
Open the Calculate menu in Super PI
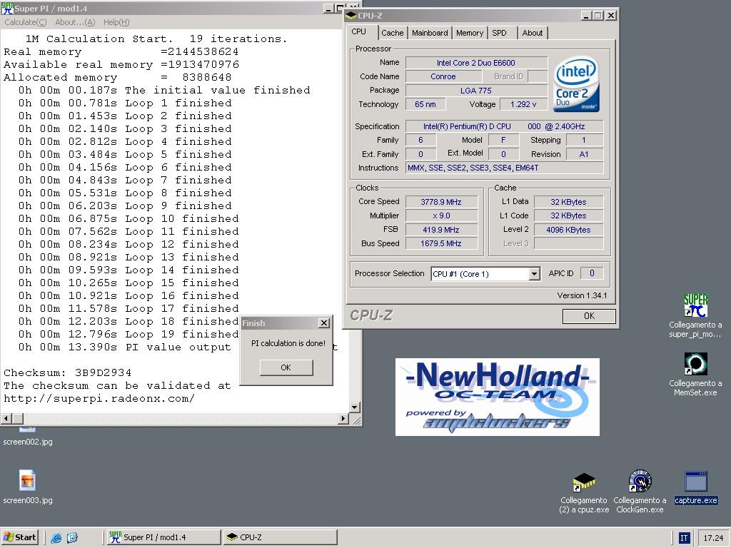coord(26,22)
